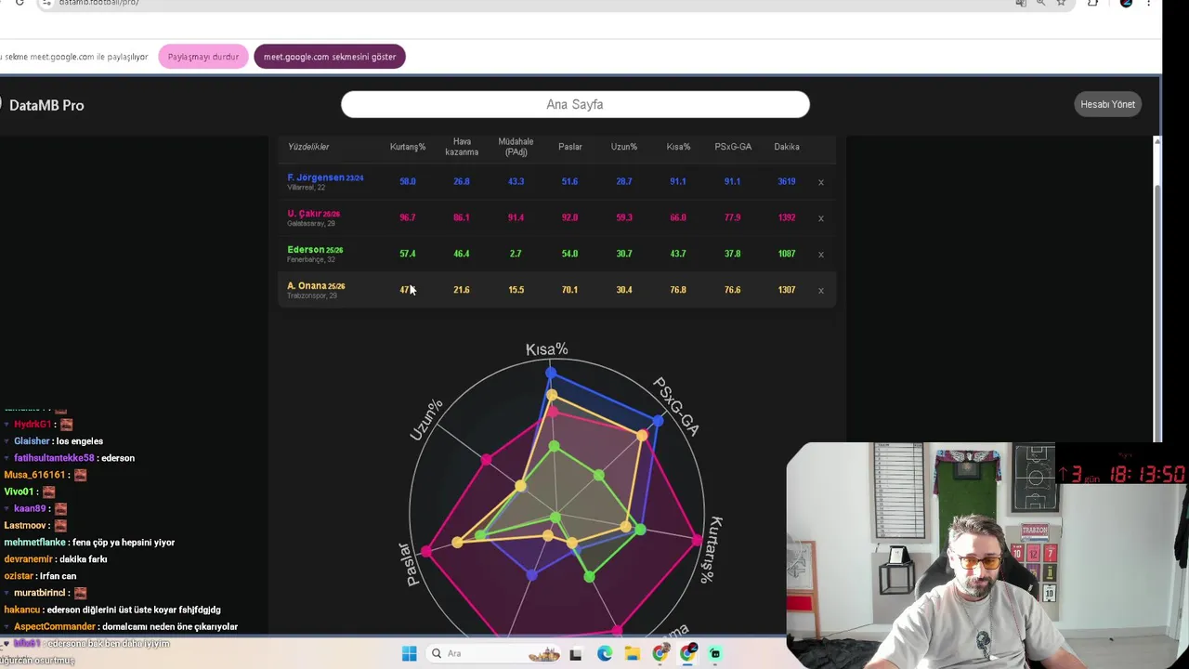Open Hesabı Yönet account button
The image size is (1189, 669).
click(1107, 104)
